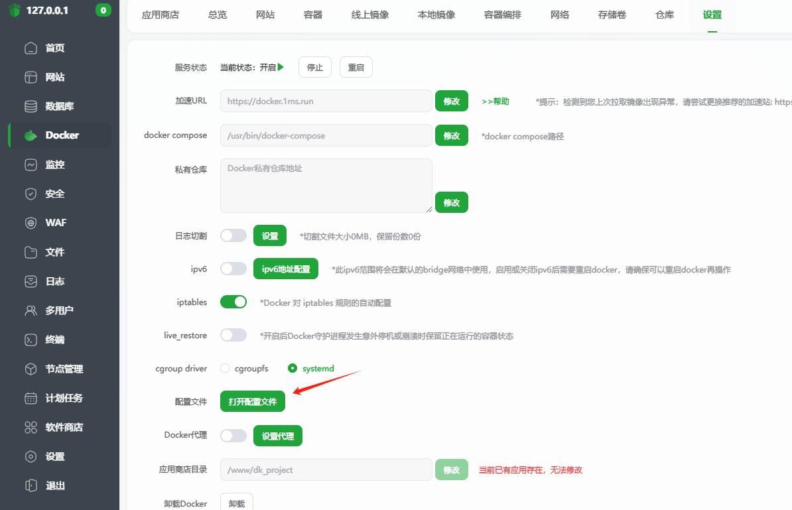Screen dimensions: 792x510
Task: Open the Docker sidebar section
Action: (x=60, y=135)
